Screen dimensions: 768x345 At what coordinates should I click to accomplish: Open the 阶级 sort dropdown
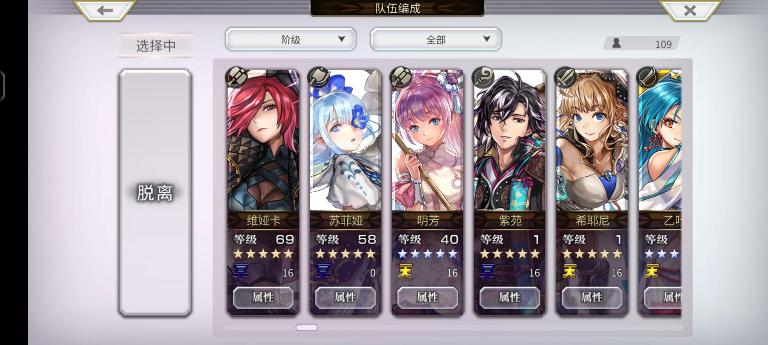click(291, 39)
